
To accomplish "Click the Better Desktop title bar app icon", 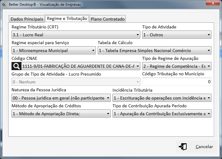I will coord(4,5).
